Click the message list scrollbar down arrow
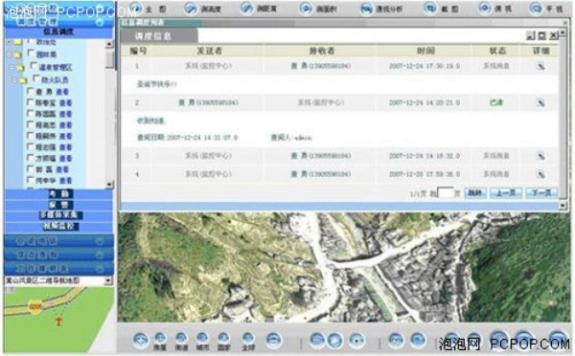Screen dimensions: 575x356 563,206
